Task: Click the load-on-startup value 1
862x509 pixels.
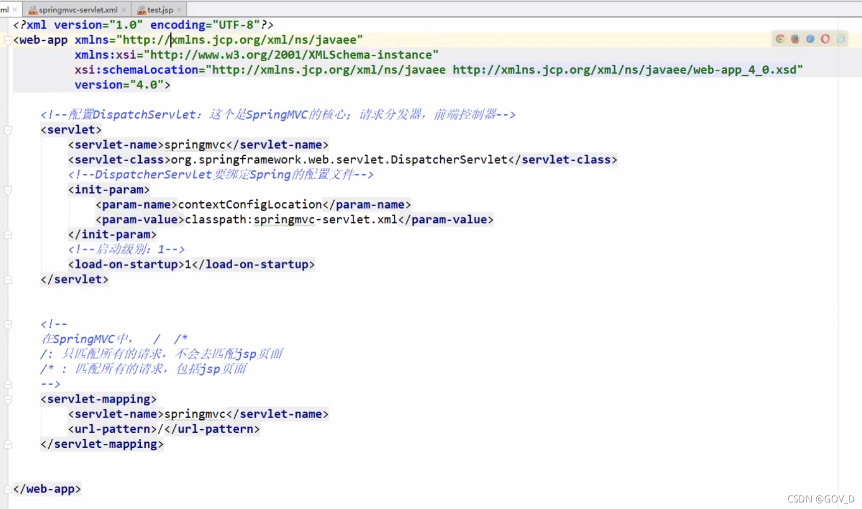Action: (x=188, y=265)
